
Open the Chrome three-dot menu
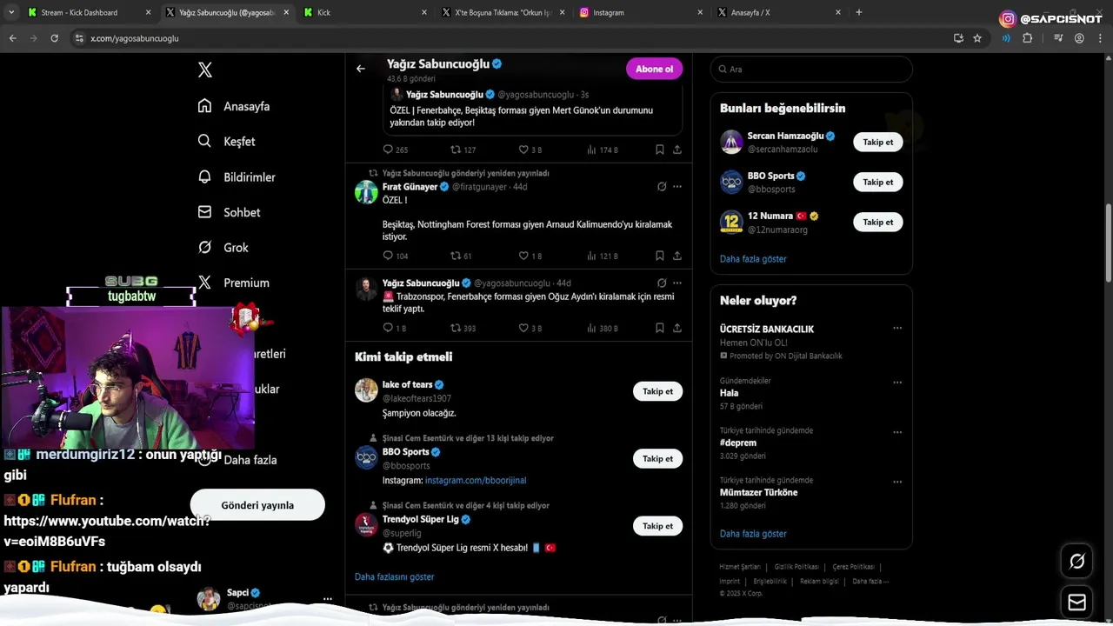point(1100,38)
